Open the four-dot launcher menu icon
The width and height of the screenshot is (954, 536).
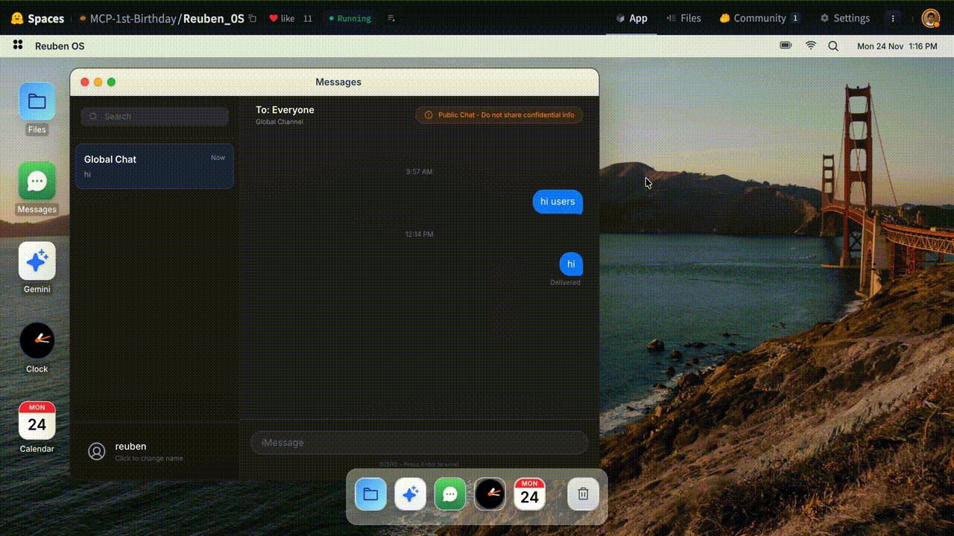coord(18,46)
